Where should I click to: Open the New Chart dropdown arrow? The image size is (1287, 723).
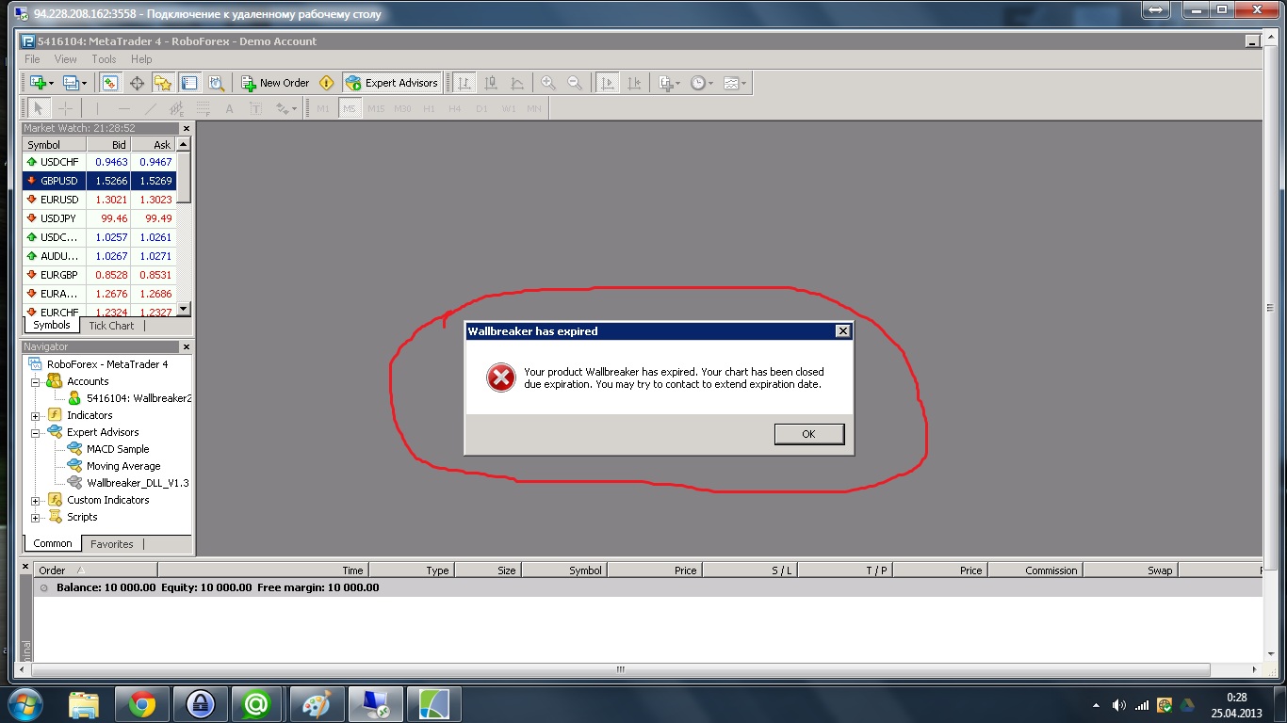click(x=51, y=83)
